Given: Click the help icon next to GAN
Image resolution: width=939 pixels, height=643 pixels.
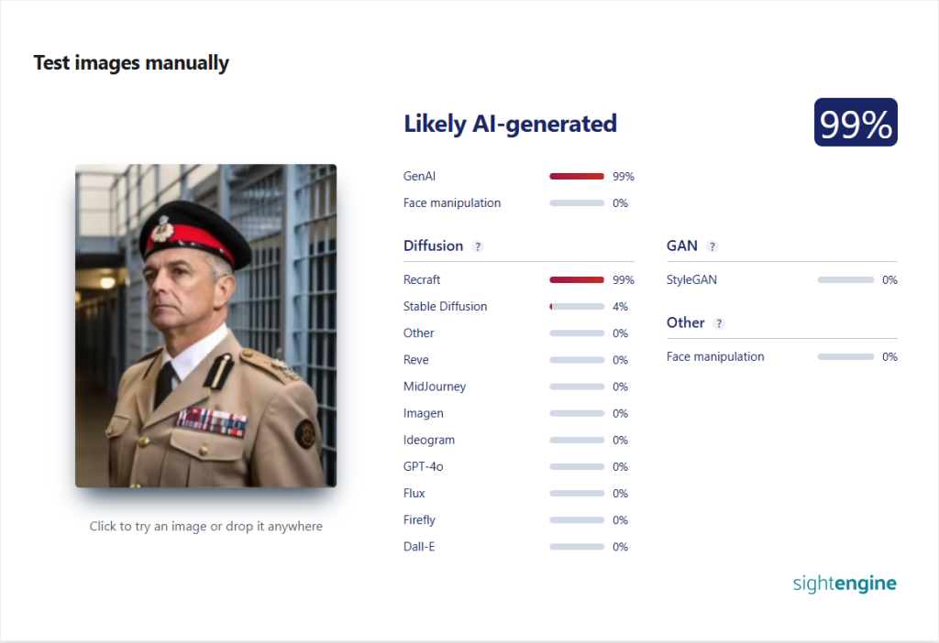Looking at the screenshot, I should point(712,246).
